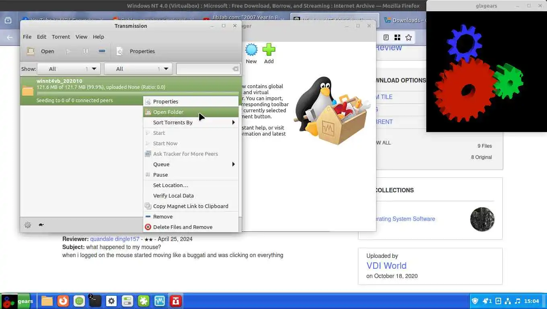
Task: Expand the second All filter dropdown
Action: pos(138,69)
